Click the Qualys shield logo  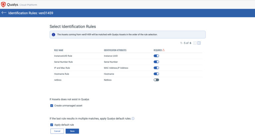click(4, 4)
